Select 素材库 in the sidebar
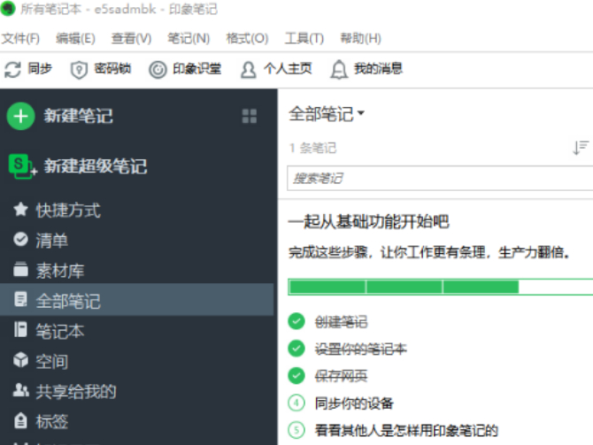This screenshot has height=445, width=593. (60, 271)
